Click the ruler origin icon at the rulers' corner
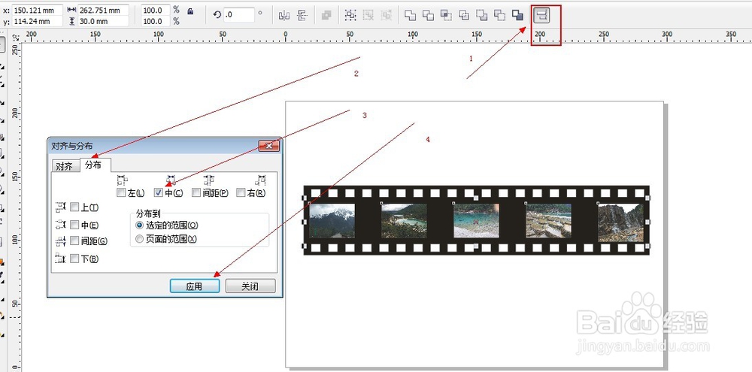 coord(16,36)
